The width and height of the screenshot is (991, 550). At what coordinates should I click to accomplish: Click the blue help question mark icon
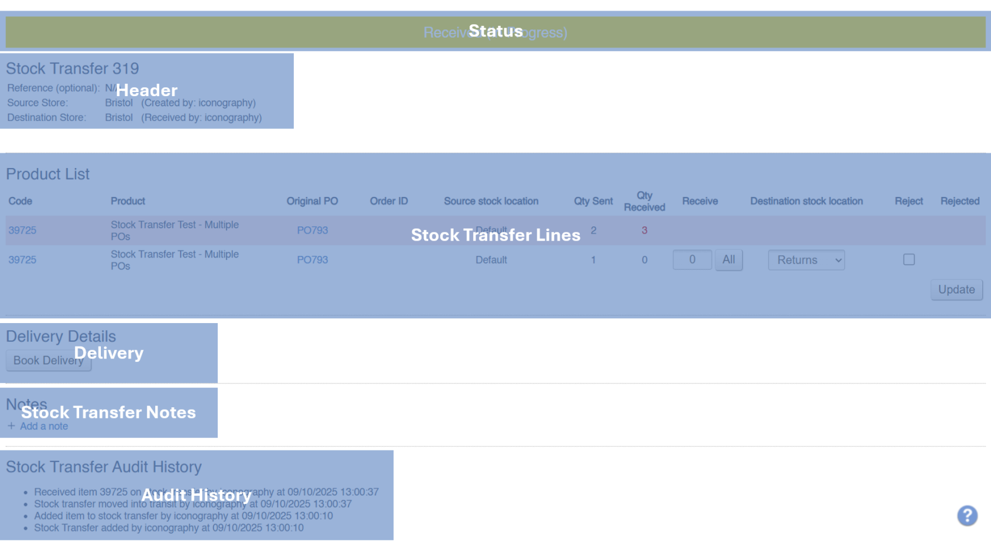(967, 516)
